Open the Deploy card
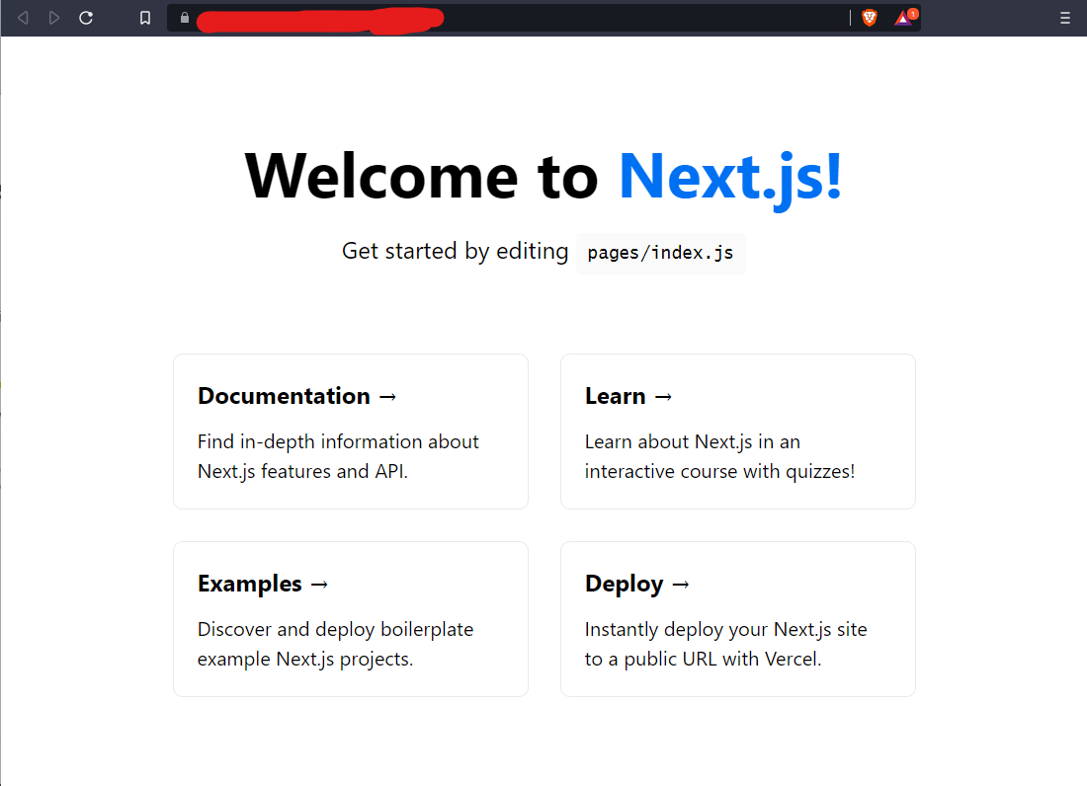 [737, 619]
